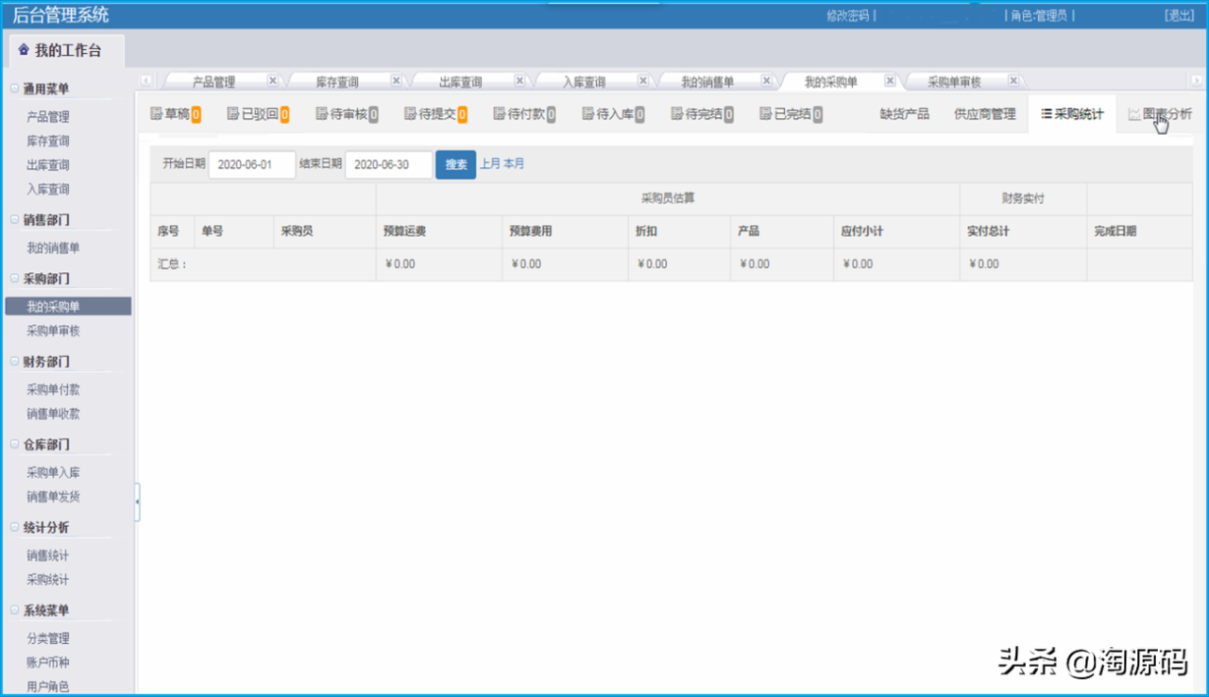Close the 我的采购单 tab

[890, 81]
